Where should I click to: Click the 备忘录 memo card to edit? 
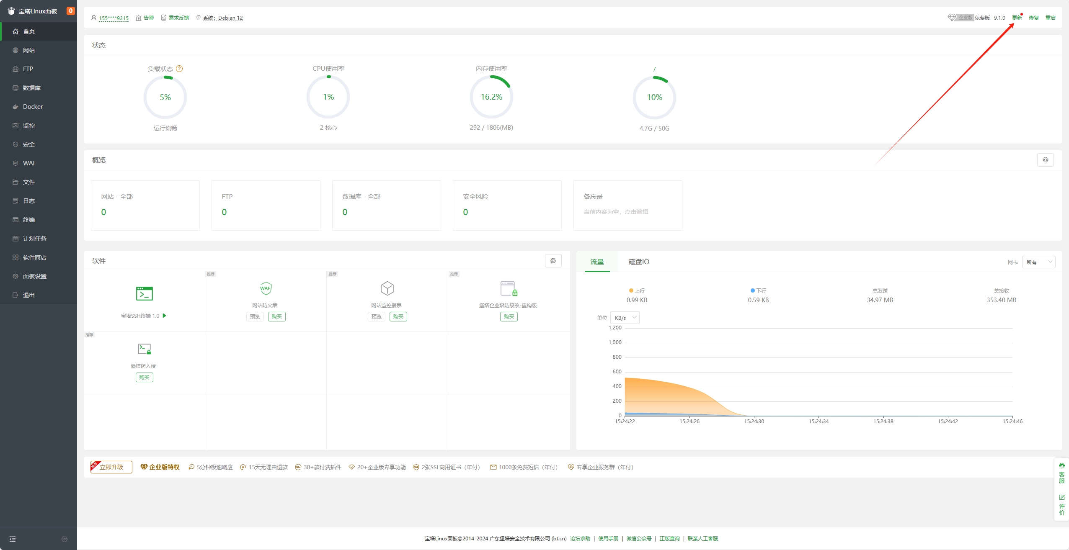(627, 205)
